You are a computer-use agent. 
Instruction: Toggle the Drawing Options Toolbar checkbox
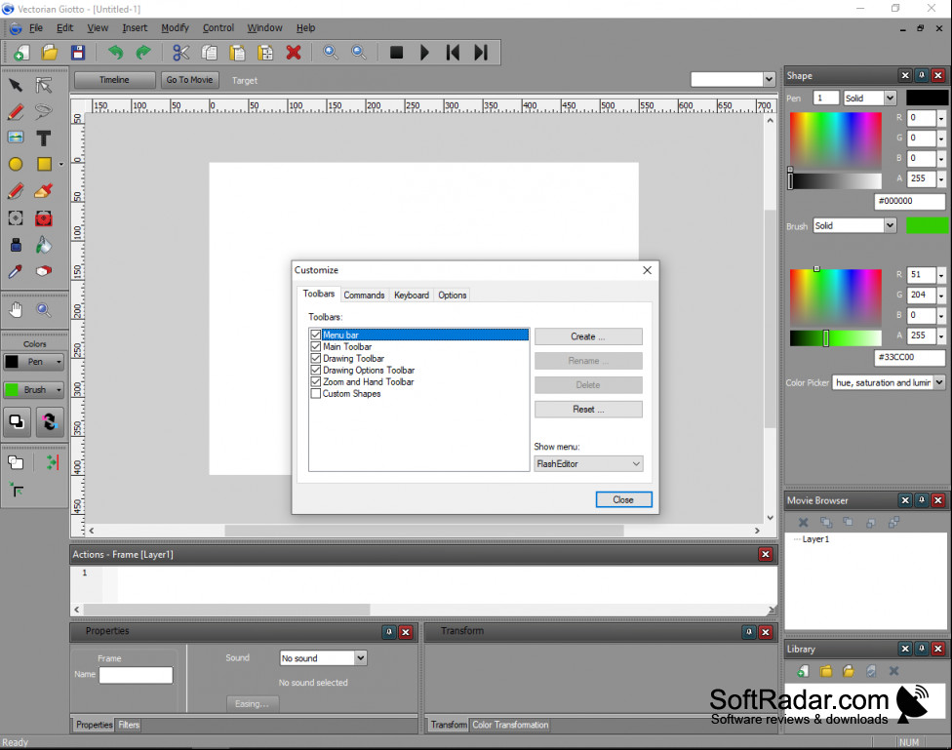316,370
